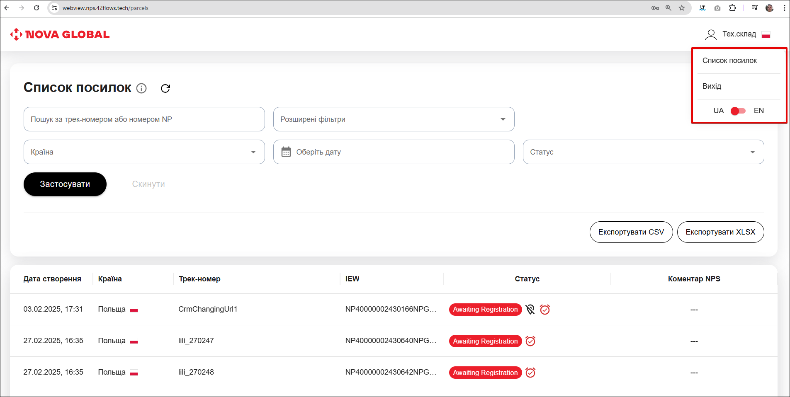Expand the Розширені фільтри dropdown

394,119
